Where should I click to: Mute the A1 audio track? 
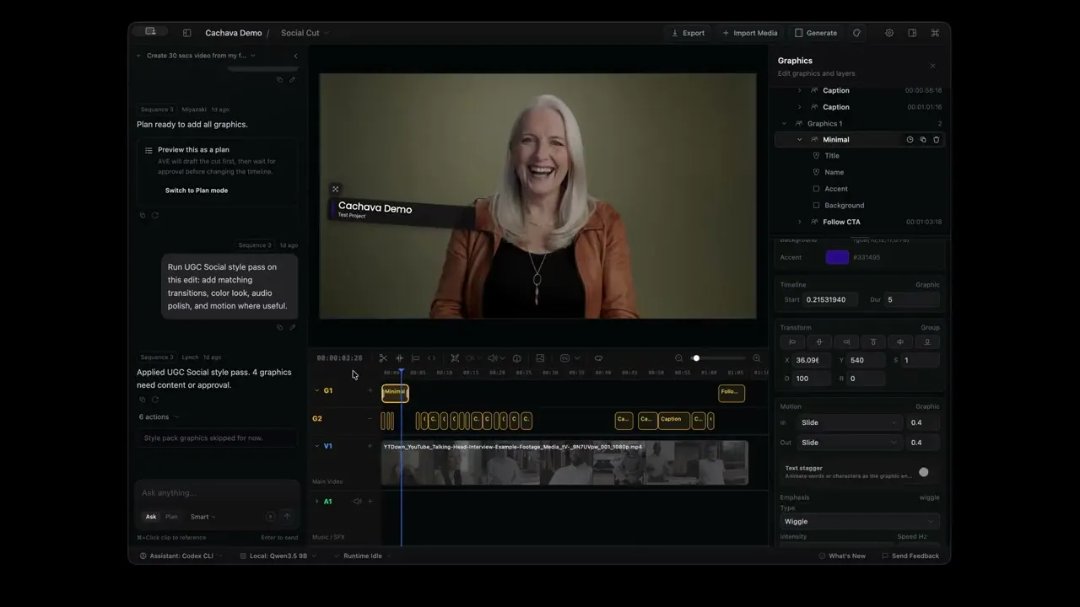pos(357,502)
